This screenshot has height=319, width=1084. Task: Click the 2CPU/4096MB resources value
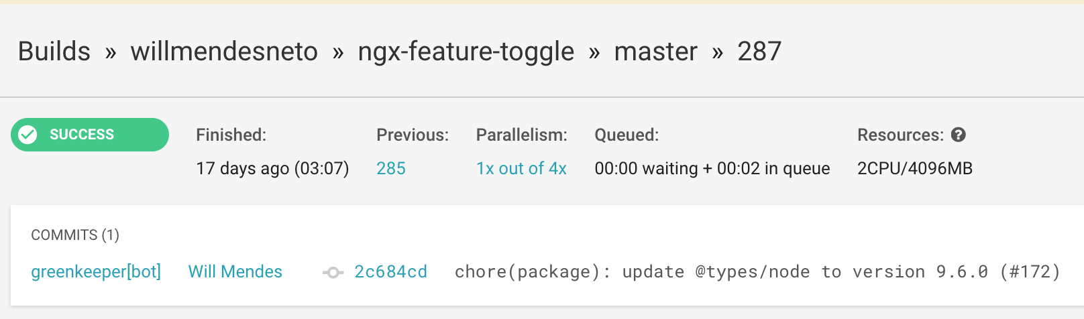(x=915, y=168)
